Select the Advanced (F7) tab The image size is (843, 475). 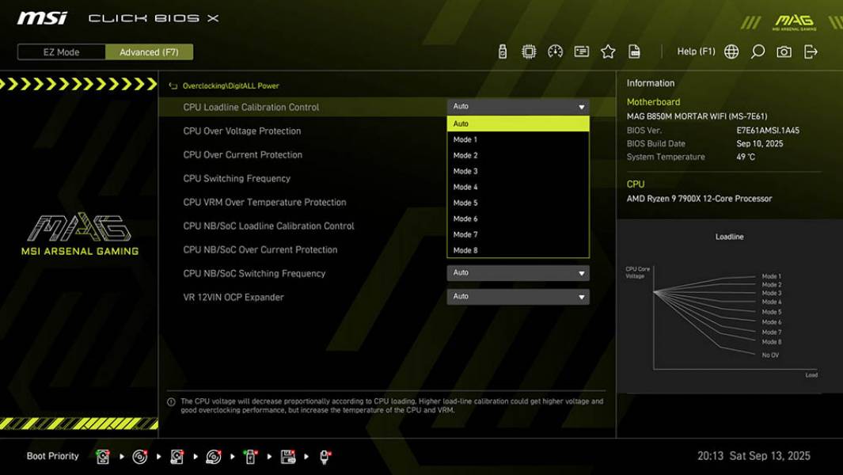[149, 51]
